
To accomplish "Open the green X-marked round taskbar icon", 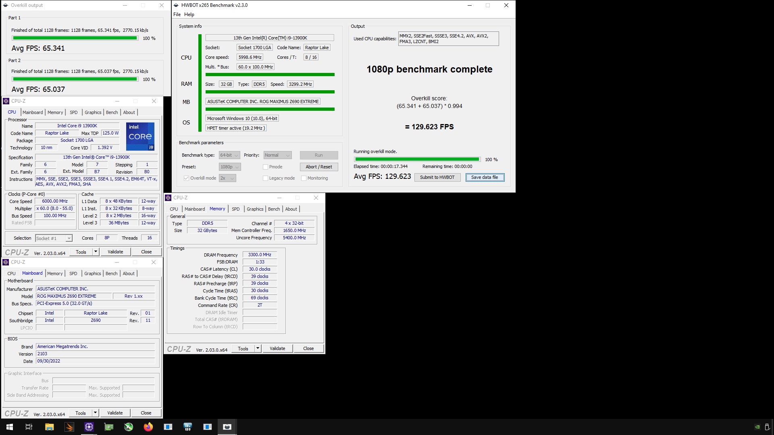I will 129,427.
